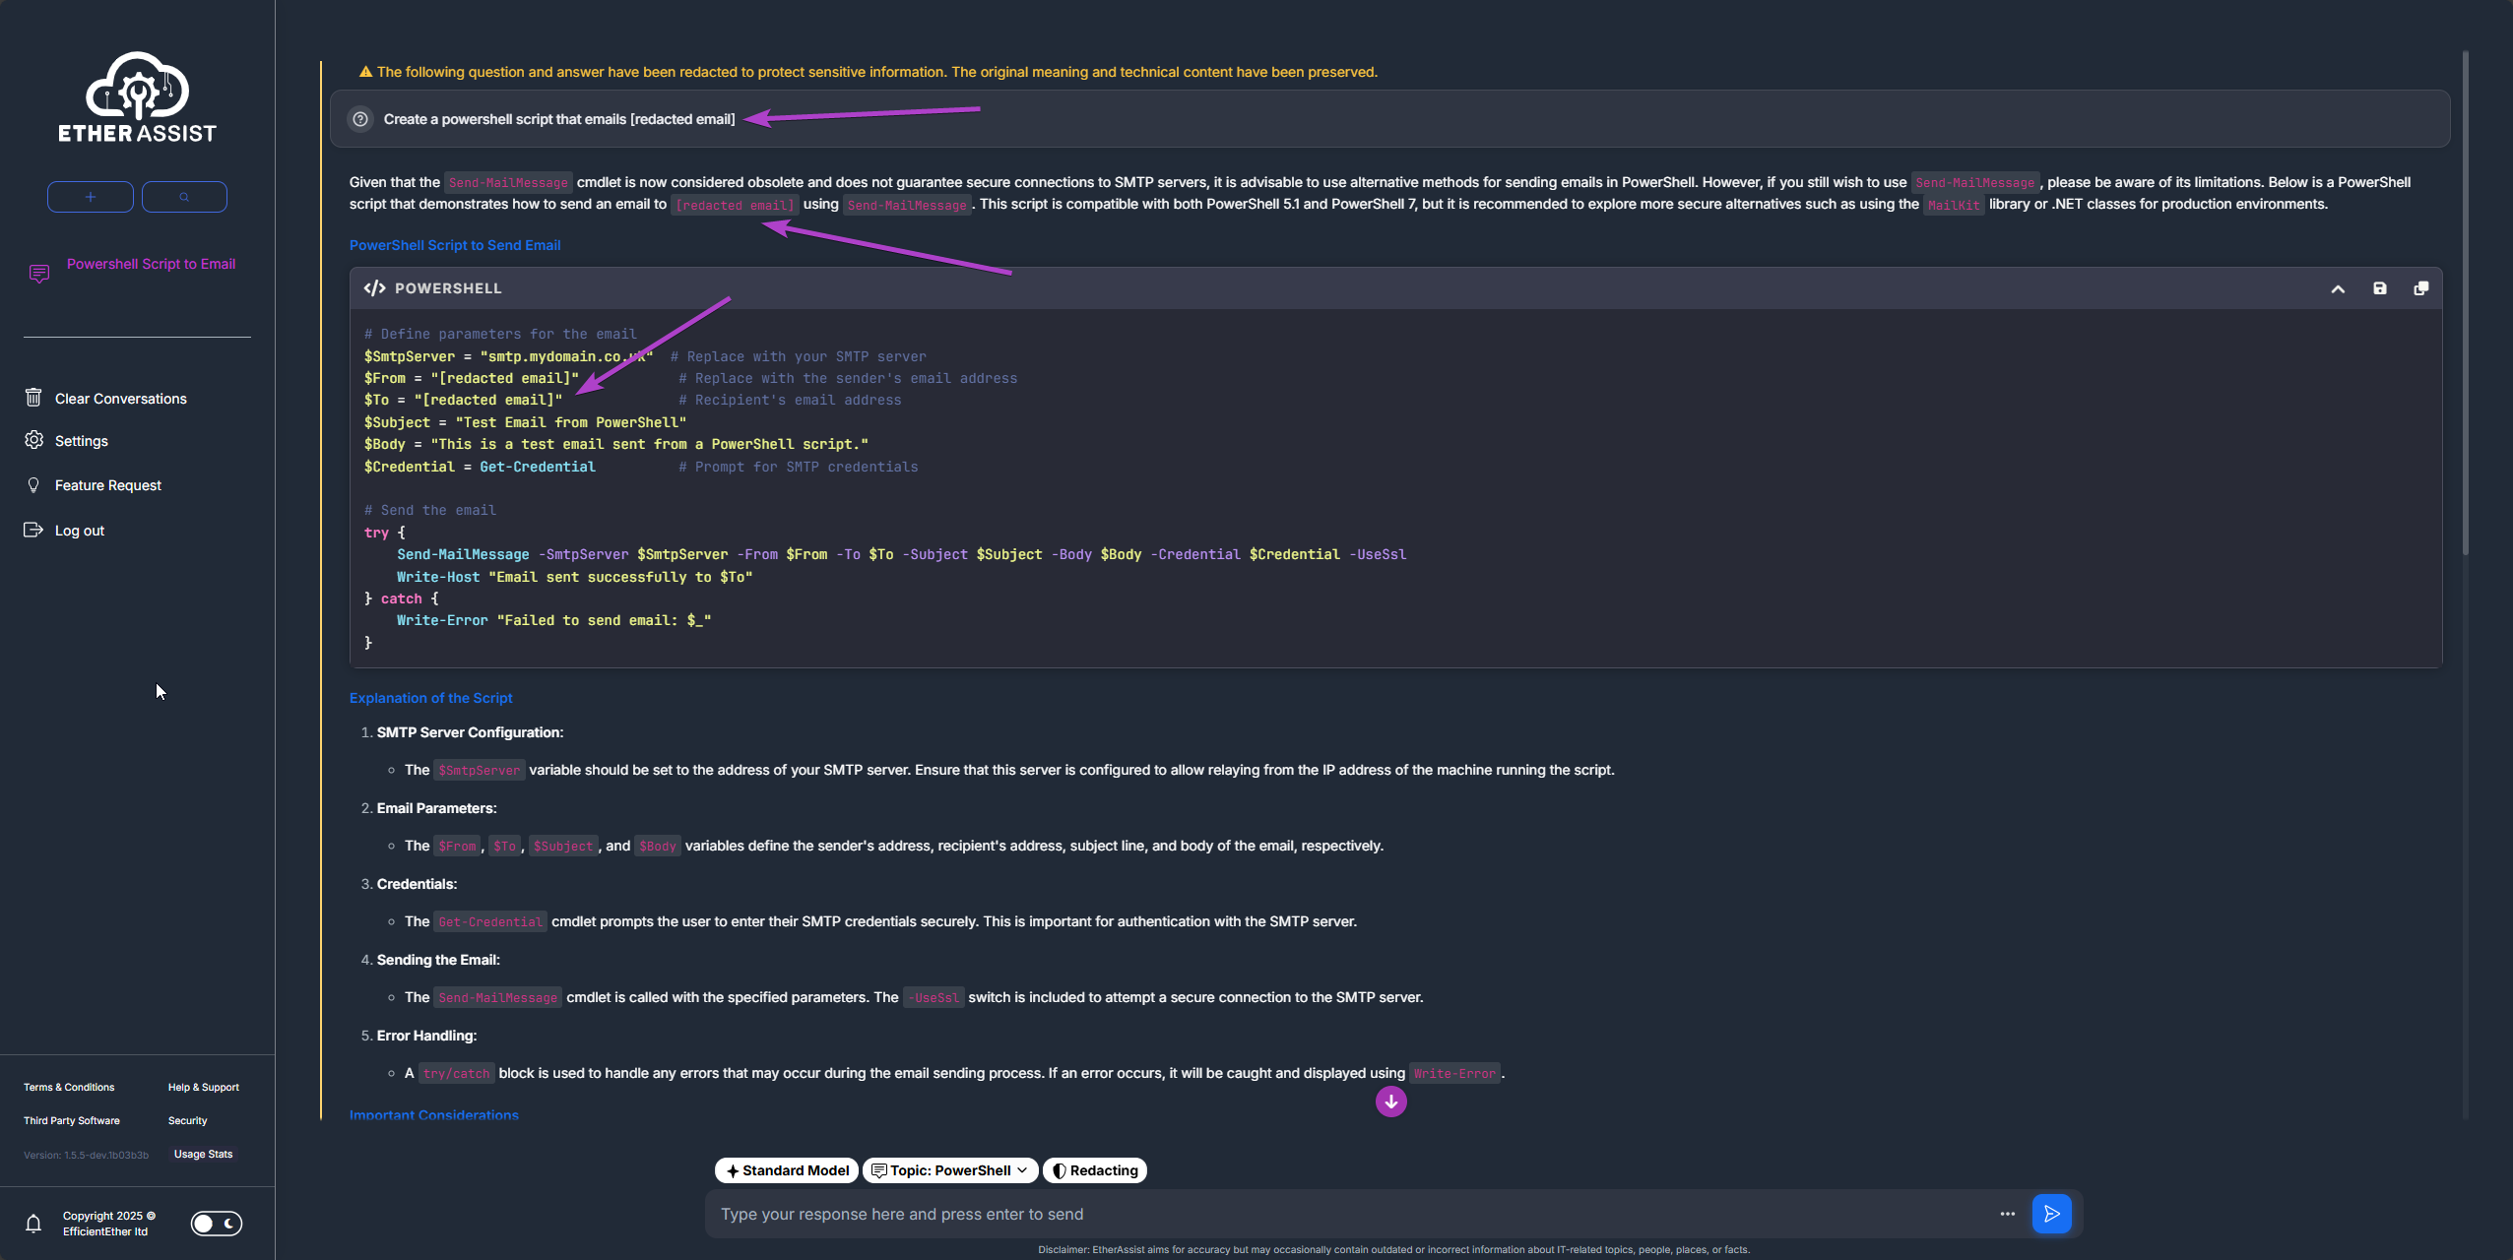Click the -UseSsl inline code tag
2513x1260 pixels.
point(934,998)
